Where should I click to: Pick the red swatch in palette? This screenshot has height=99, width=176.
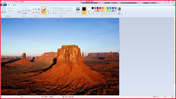[100, 8]
